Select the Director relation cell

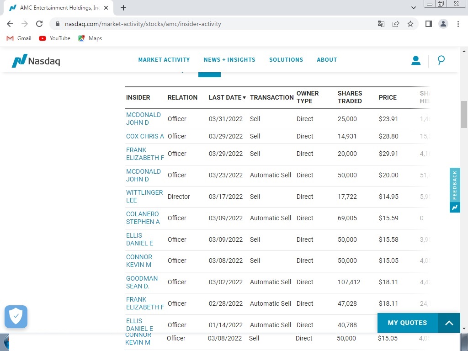click(x=179, y=197)
